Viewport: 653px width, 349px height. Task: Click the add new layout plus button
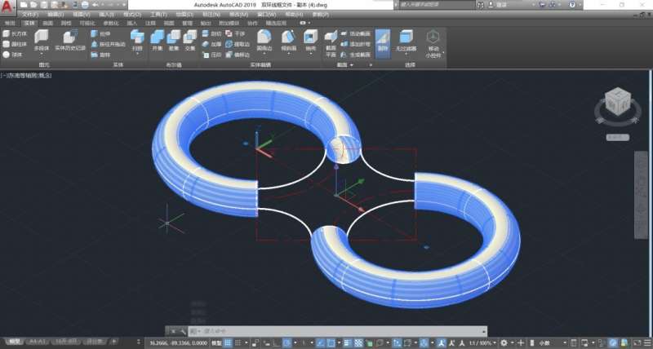point(113,341)
